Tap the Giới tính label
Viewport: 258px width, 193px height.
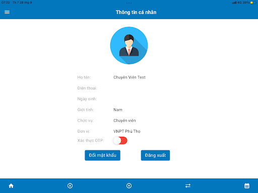(x=86, y=110)
